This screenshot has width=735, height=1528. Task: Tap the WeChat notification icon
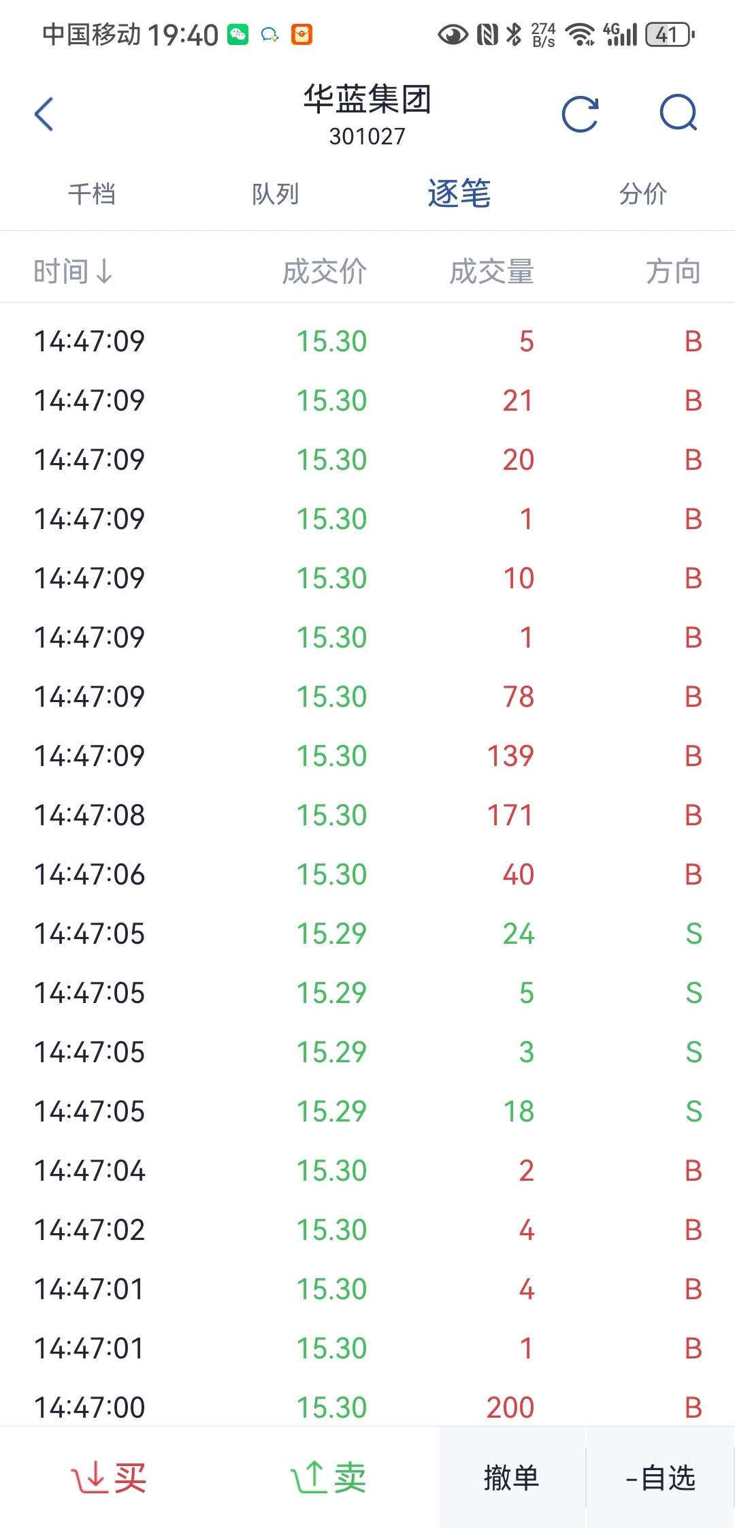[x=238, y=34]
